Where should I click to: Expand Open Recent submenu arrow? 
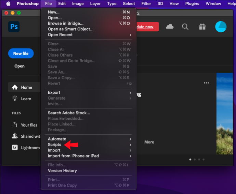pyautogui.click(x=130, y=35)
